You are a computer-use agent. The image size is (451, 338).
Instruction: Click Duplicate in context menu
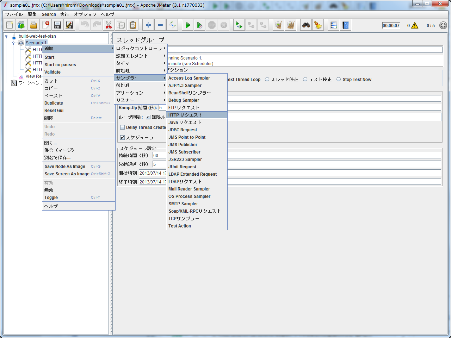79,103
